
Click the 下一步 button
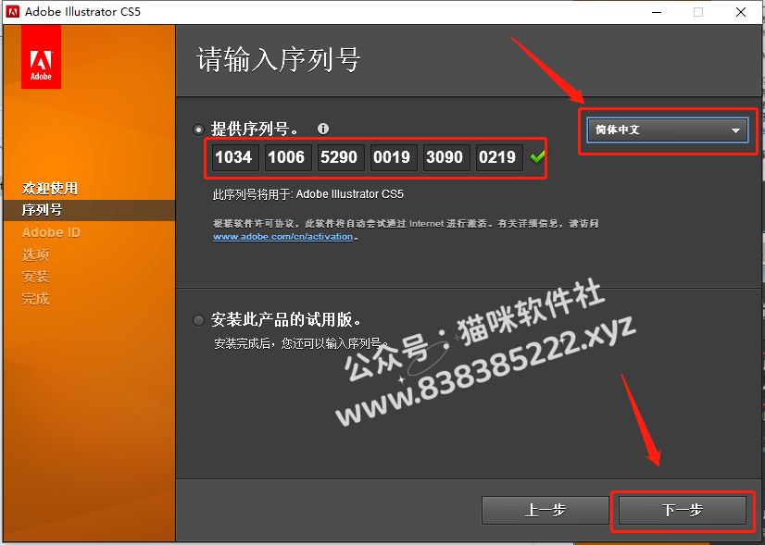pyautogui.click(x=682, y=510)
